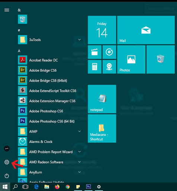
Task: Click the Windows Start button
Action: (x=5, y=187)
